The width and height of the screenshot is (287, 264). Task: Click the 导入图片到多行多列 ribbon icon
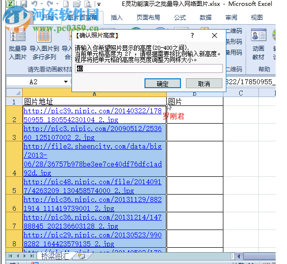point(44,44)
